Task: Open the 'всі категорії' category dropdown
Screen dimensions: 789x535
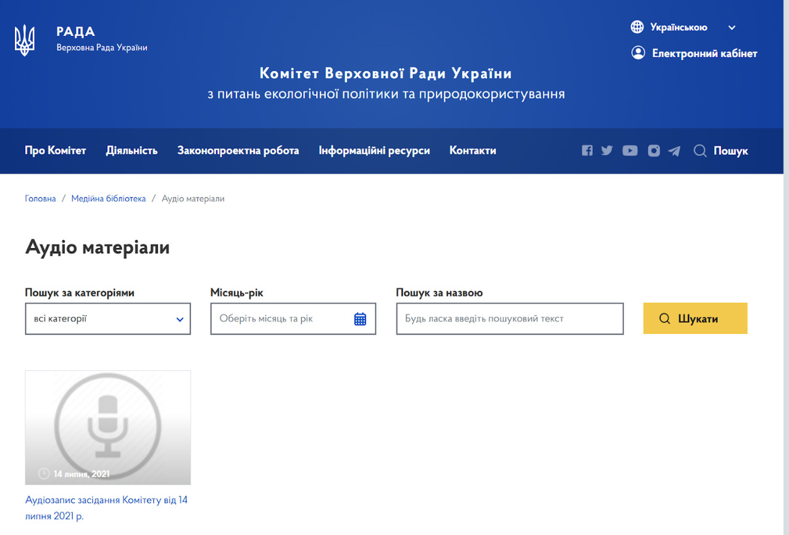Action: pyautogui.click(x=107, y=319)
